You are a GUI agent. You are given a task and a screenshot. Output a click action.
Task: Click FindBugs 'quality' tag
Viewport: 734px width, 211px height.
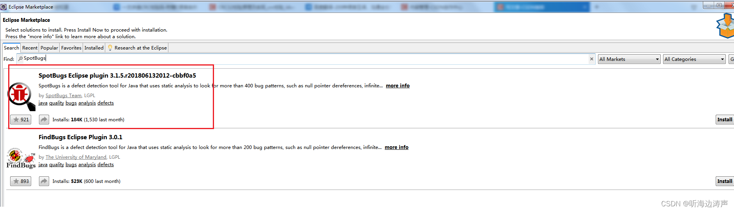click(x=57, y=165)
